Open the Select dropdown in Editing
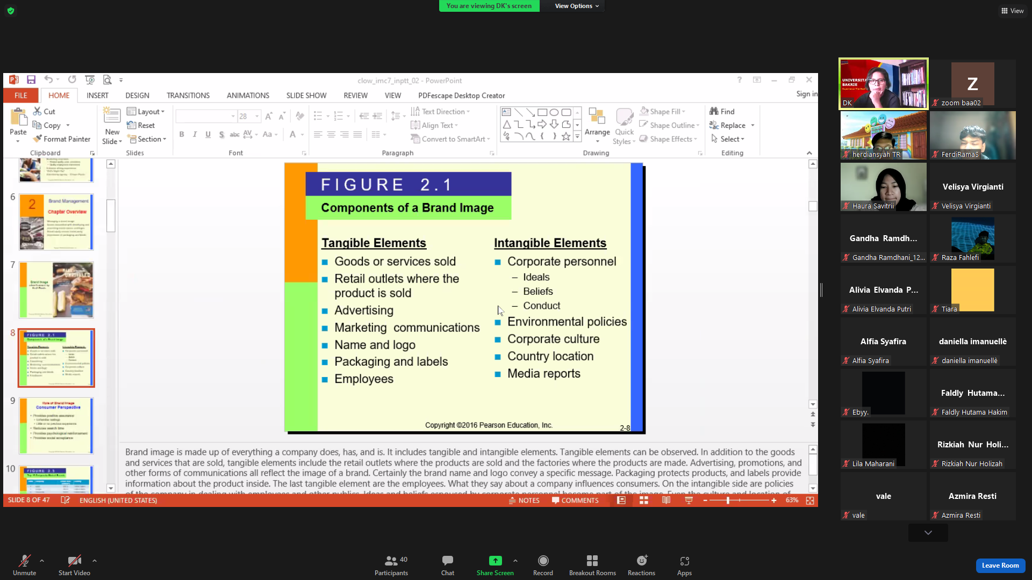 point(728,139)
